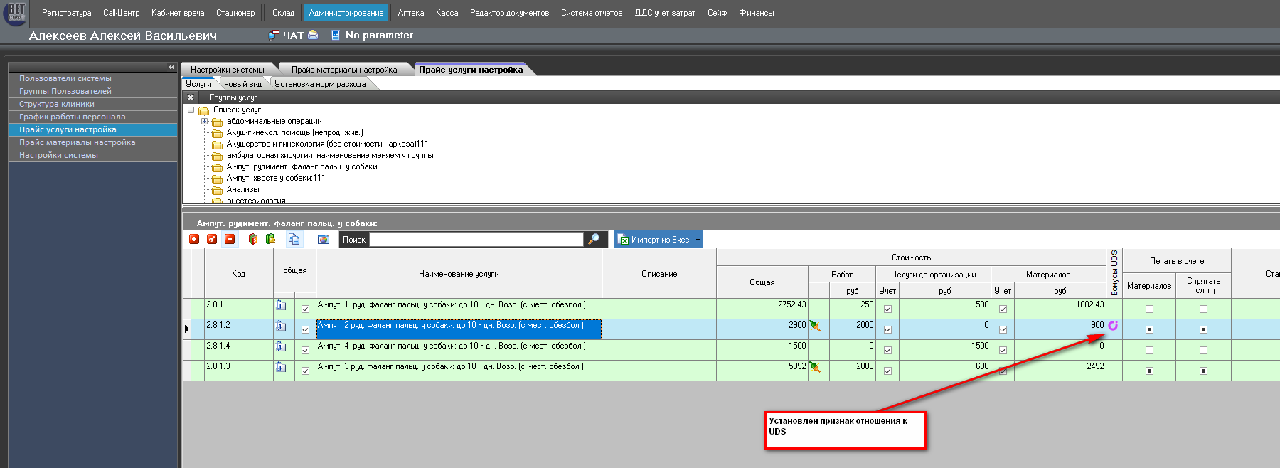The height and width of the screenshot is (468, 1280).
Task: Click the copy documents toolbar icon
Action: click(x=294, y=240)
